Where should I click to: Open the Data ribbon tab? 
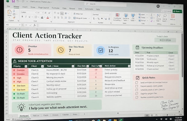64,8
